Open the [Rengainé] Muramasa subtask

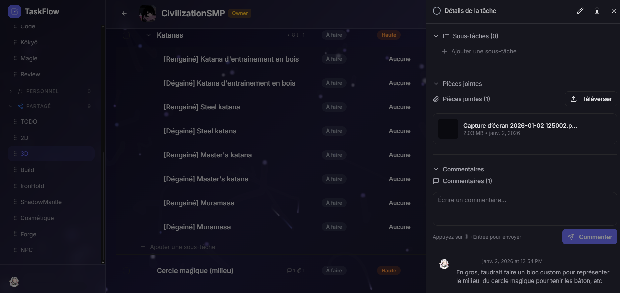tap(199, 203)
